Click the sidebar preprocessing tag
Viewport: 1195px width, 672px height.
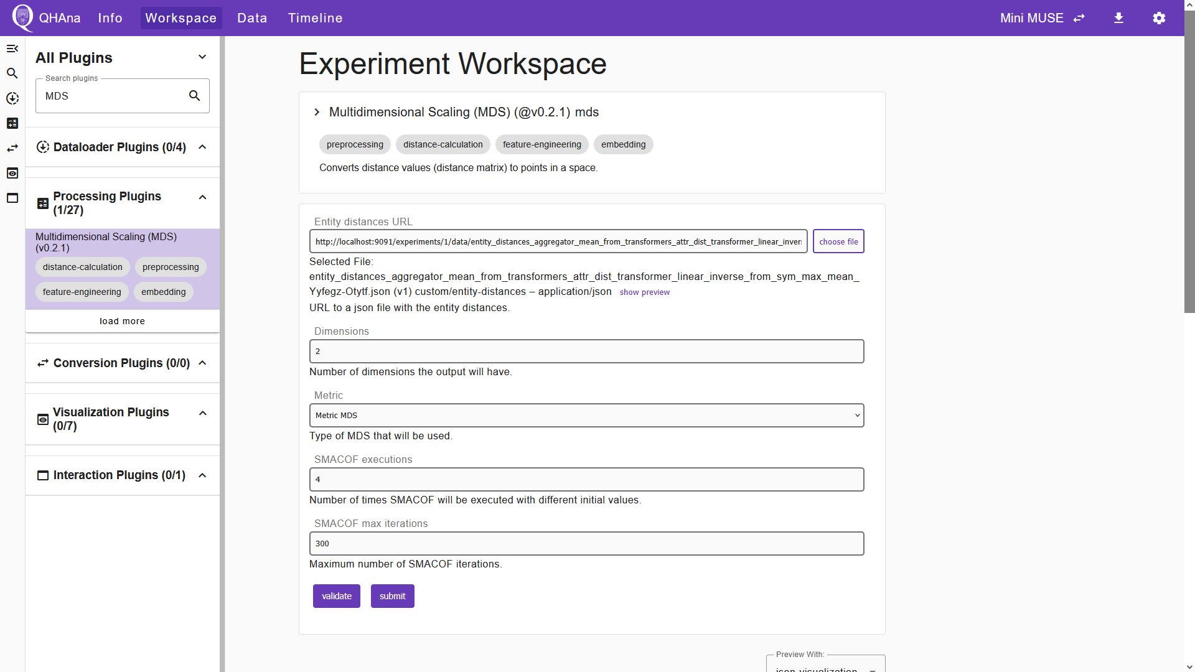[171, 267]
